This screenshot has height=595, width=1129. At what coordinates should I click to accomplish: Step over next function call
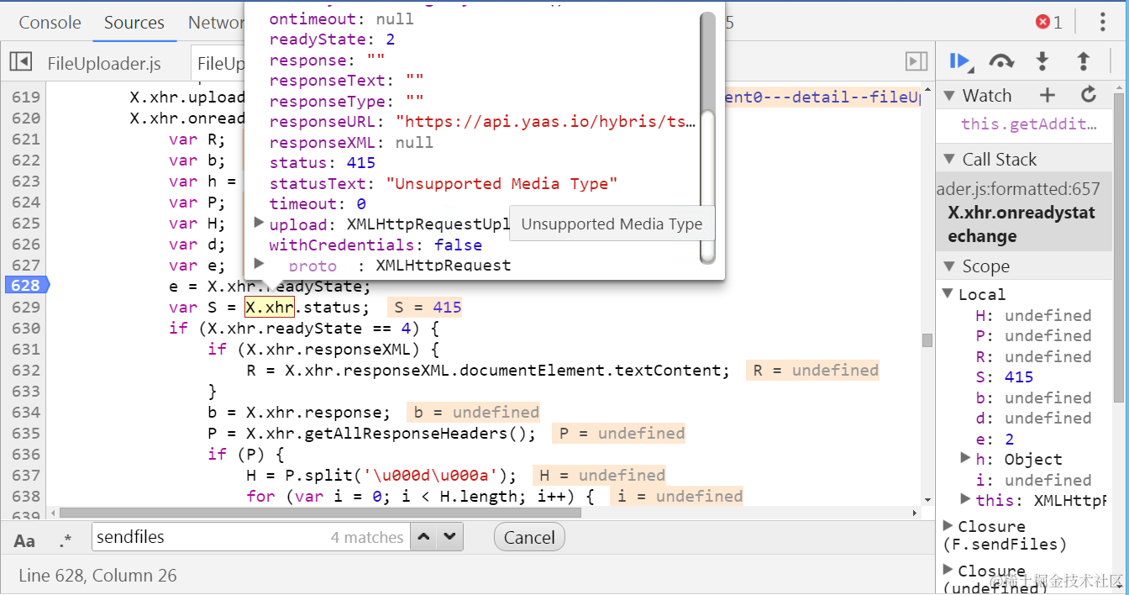[1001, 61]
